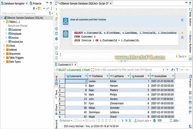Collapse all items in Database Navigator
Image resolution: width=193 pixels, height=129 pixels.
(x=44, y=9)
